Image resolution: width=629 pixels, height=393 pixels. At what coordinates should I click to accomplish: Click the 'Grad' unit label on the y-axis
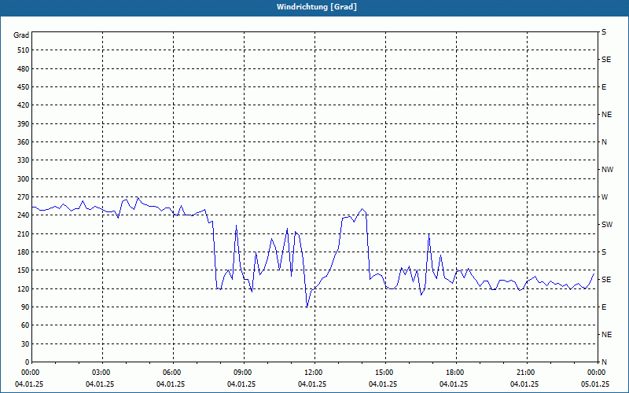pyautogui.click(x=21, y=35)
